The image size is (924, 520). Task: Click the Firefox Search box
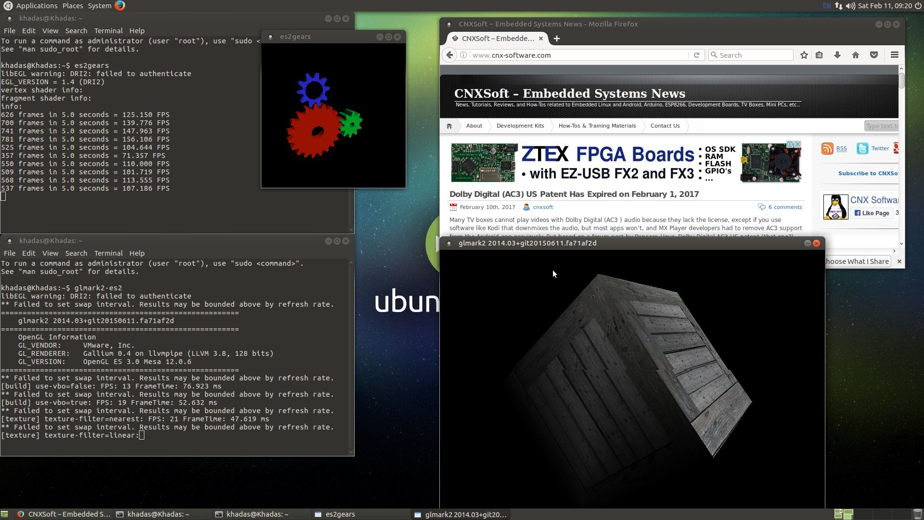(x=751, y=55)
